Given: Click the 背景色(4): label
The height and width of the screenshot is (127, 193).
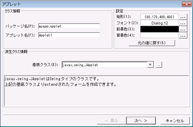Looking at the screenshot, I should (126, 35).
